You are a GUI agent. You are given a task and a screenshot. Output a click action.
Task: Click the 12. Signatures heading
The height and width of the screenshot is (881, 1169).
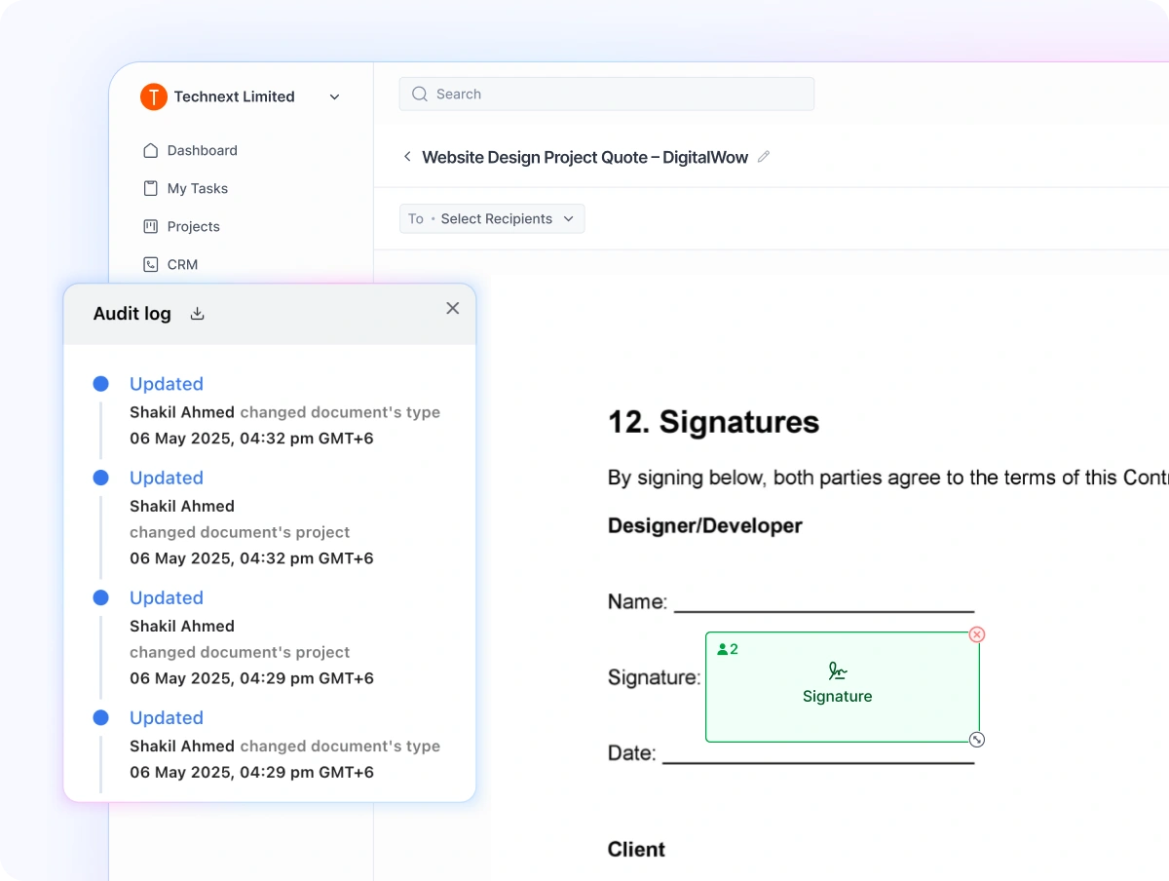point(713,422)
